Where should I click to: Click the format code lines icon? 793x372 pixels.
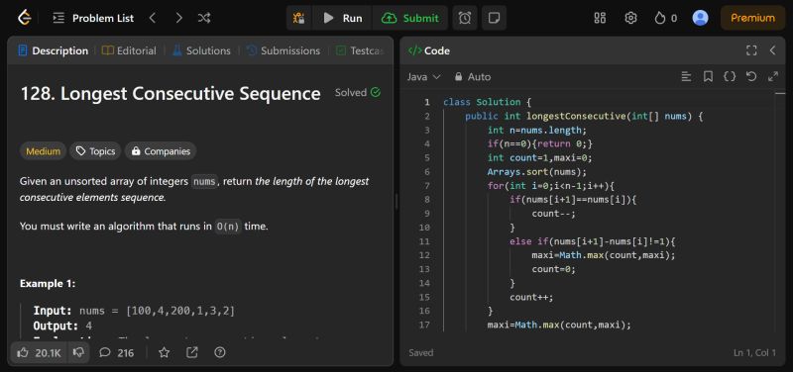tap(686, 77)
